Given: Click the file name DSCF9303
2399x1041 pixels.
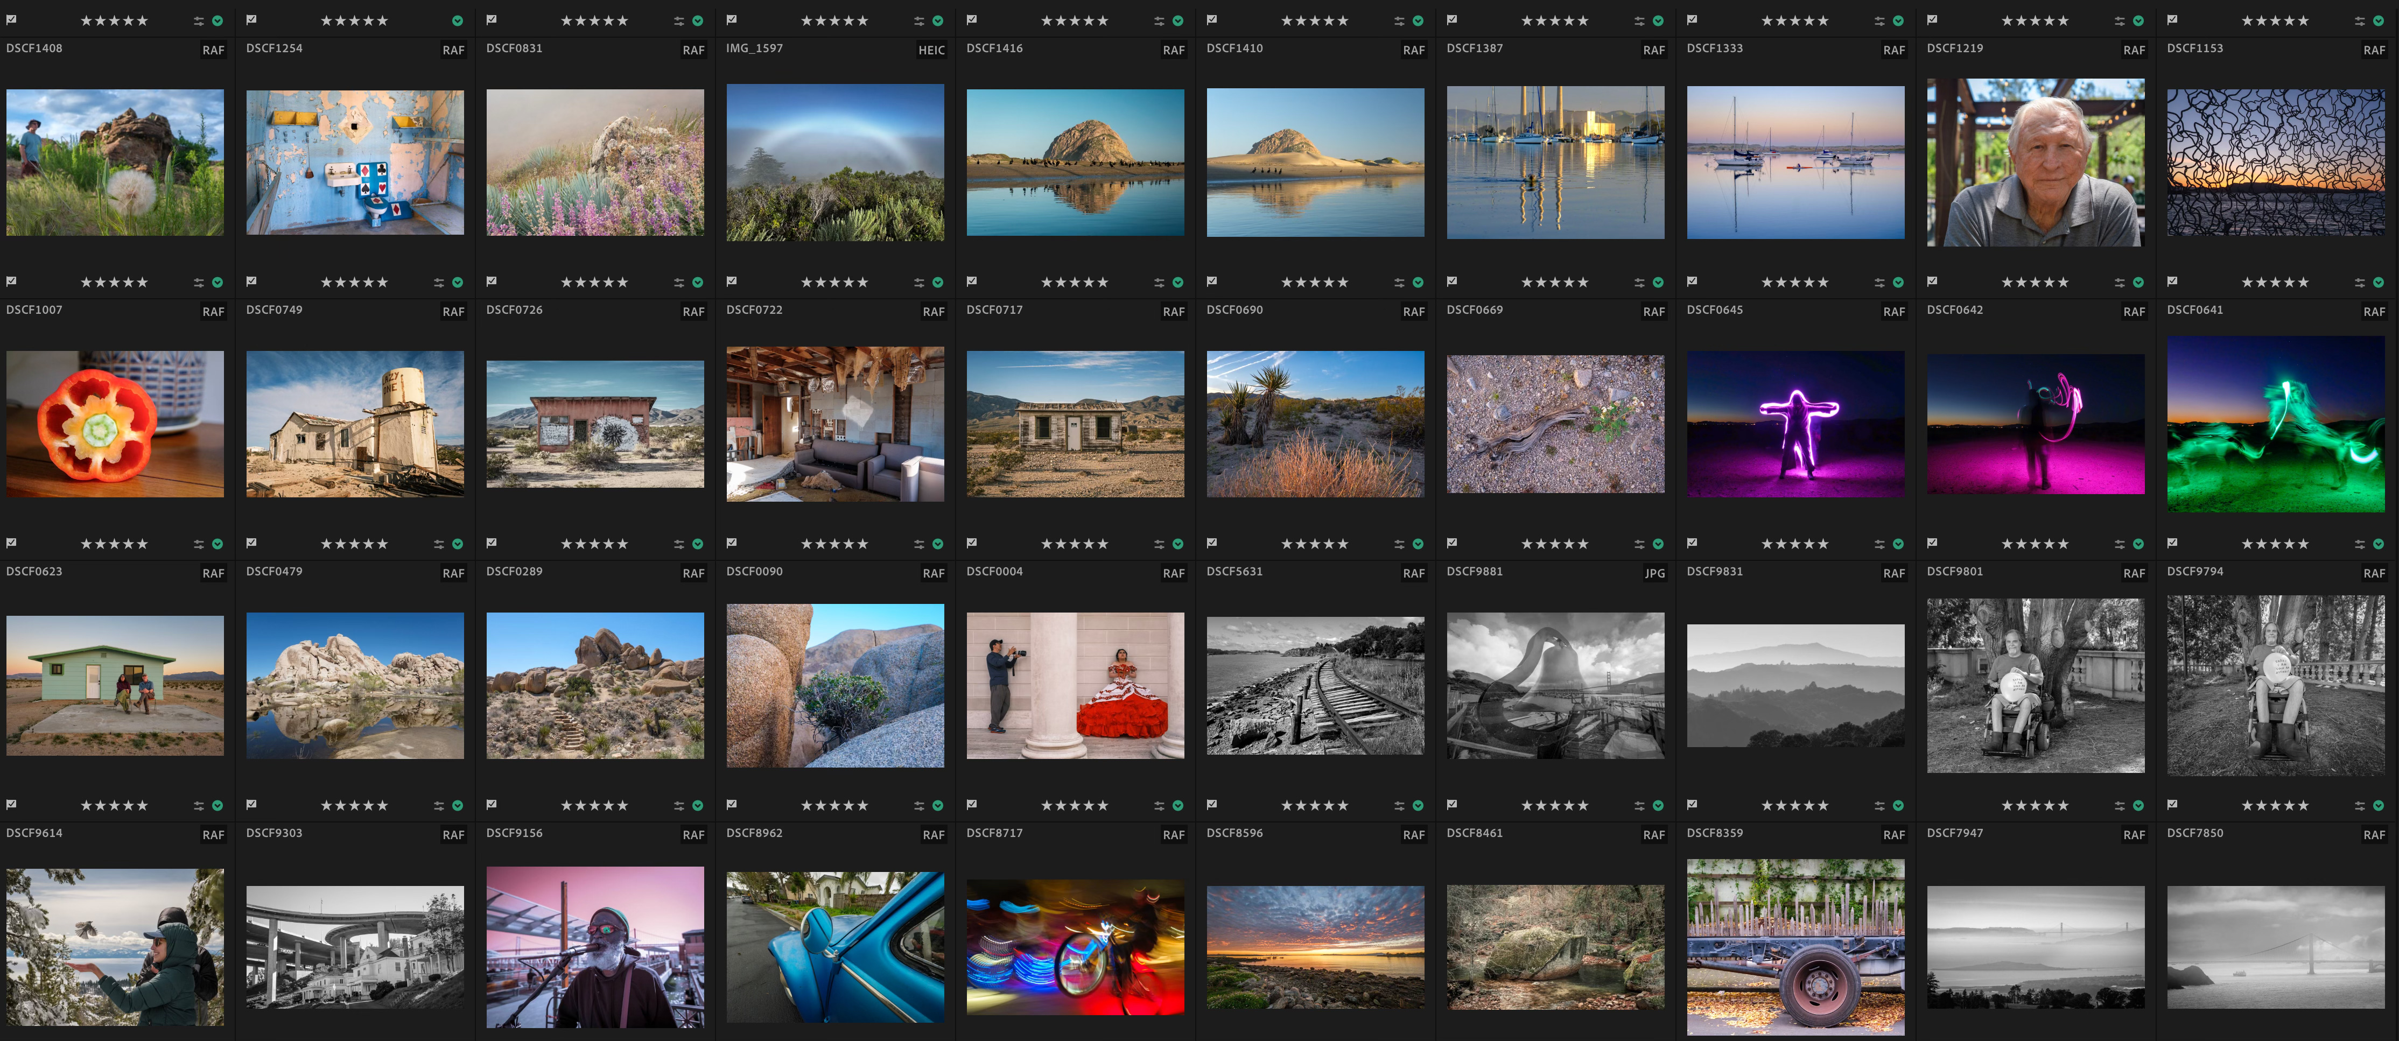Looking at the screenshot, I should click(x=274, y=833).
